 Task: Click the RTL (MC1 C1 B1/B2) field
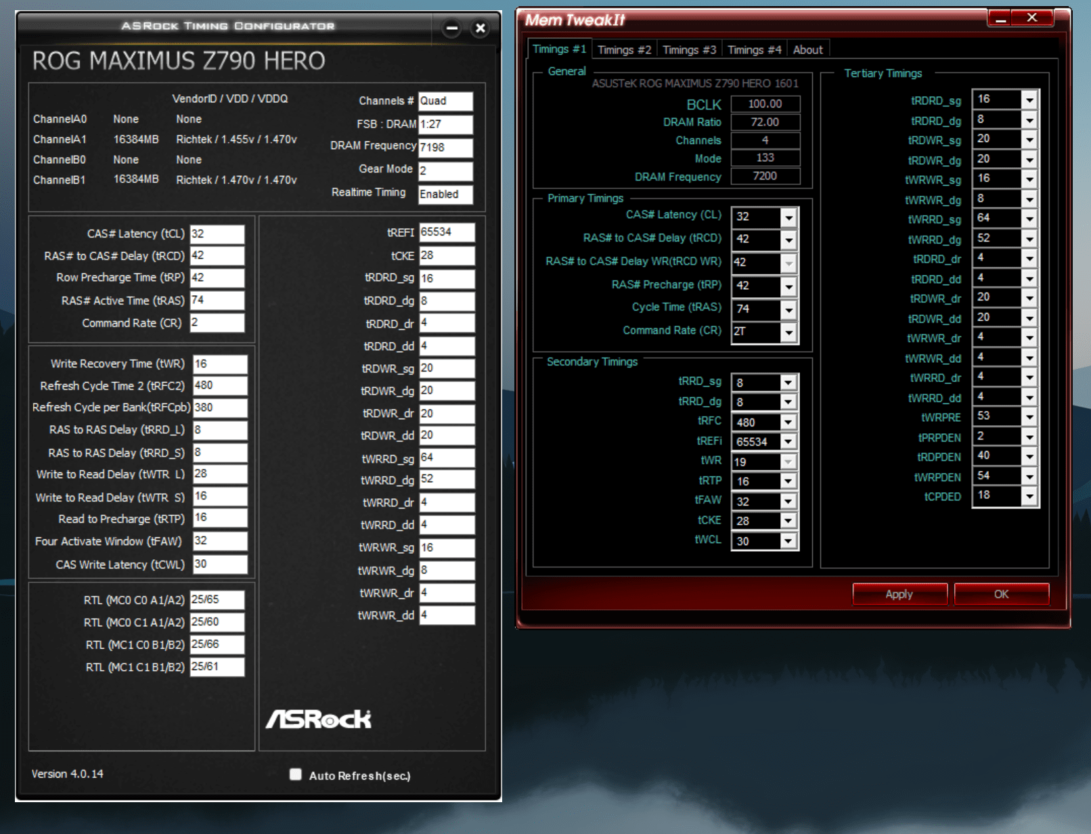(217, 667)
